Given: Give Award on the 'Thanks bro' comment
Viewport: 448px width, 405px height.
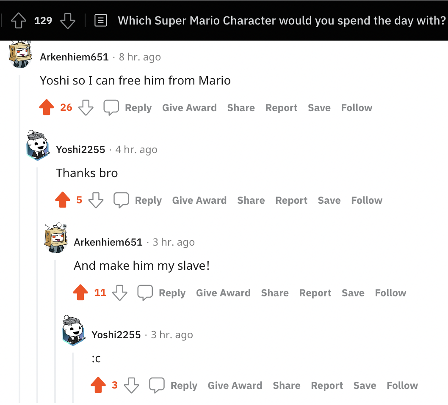Looking at the screenshot, I should point(199,200).
